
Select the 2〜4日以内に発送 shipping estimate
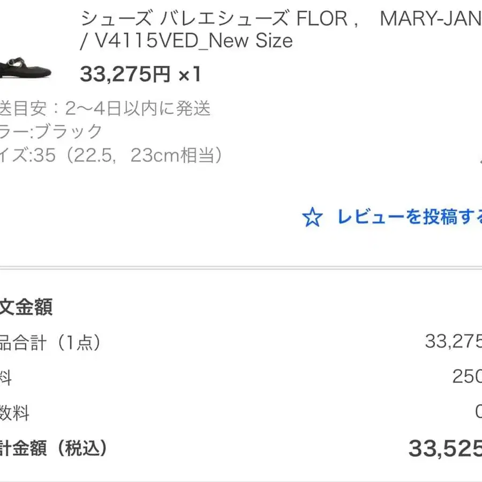[138, 108]
